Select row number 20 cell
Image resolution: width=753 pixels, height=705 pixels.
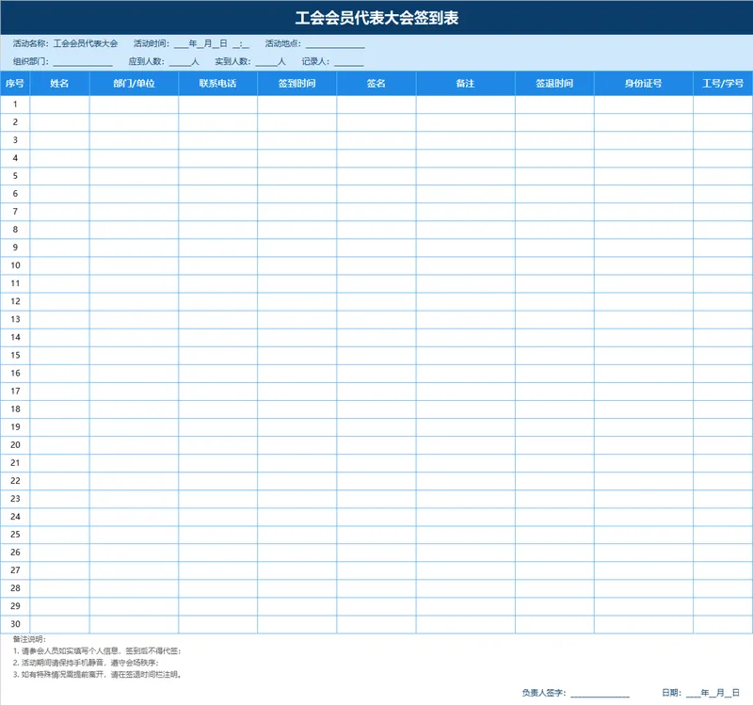pos(15,445)
